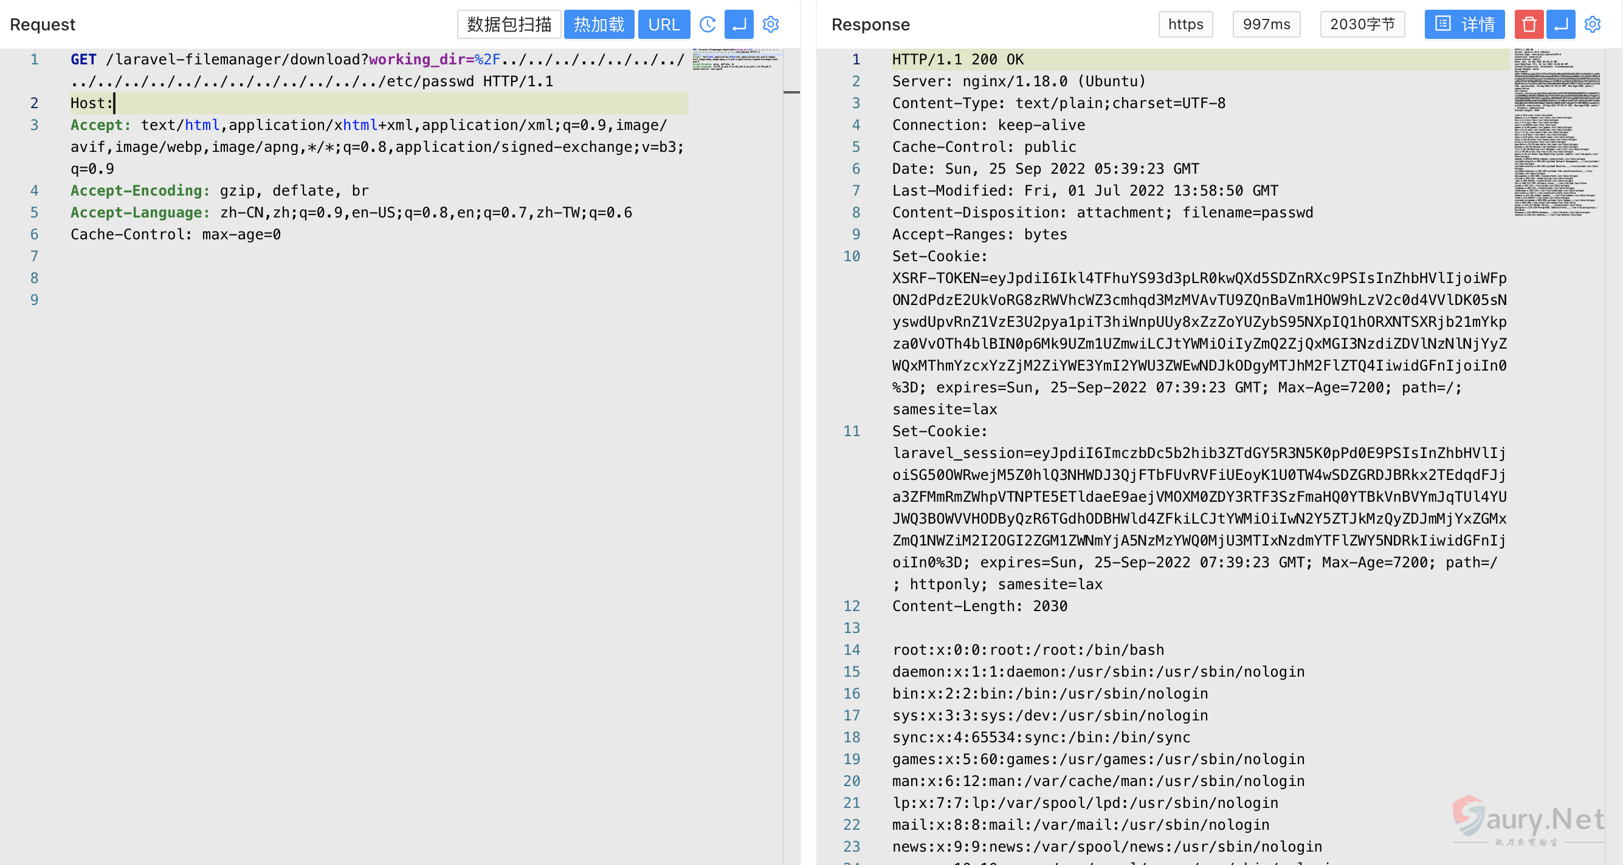Click the 详情 details button

[x=1464, y=24]
